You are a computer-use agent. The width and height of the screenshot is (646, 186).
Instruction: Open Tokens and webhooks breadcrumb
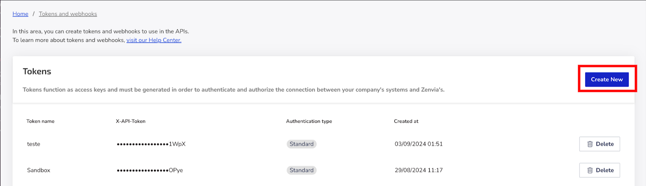[x=68, y=14]
